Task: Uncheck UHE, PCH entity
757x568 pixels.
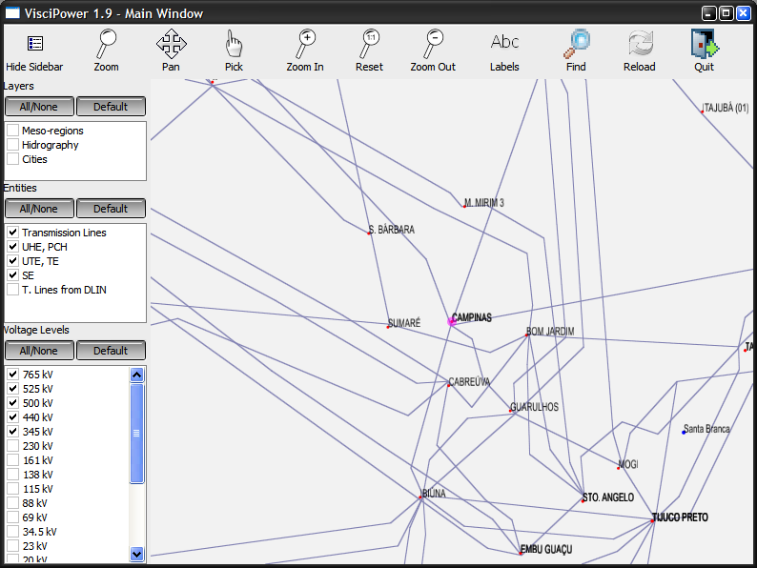Action: (13, 247)
